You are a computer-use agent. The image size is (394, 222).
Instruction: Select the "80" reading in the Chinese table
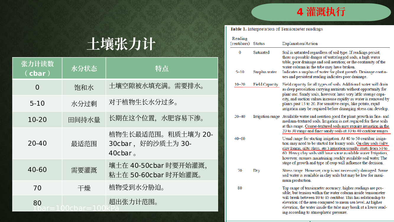[x=37, y=203]
